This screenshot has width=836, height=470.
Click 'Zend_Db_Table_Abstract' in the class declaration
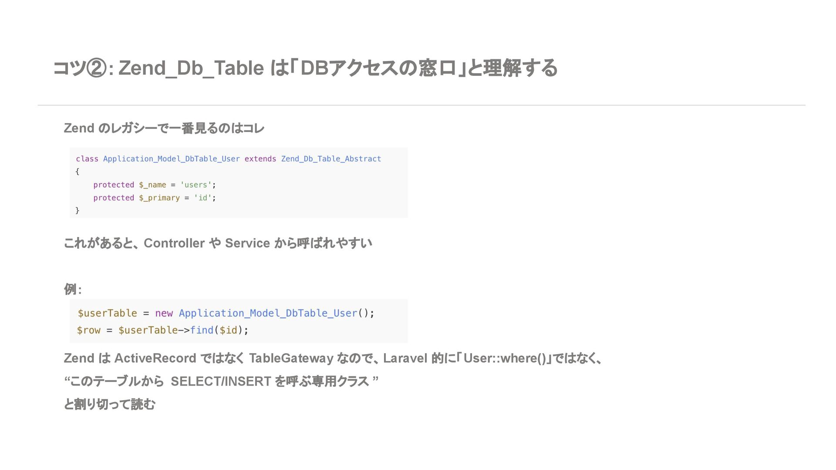[x=331, y=159]
